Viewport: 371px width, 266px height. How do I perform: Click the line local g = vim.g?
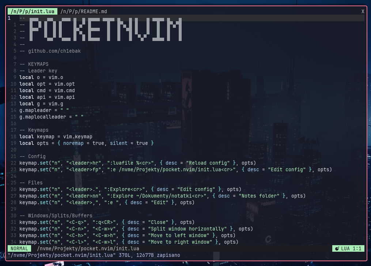pyautogui.click(x=41, y=104)
